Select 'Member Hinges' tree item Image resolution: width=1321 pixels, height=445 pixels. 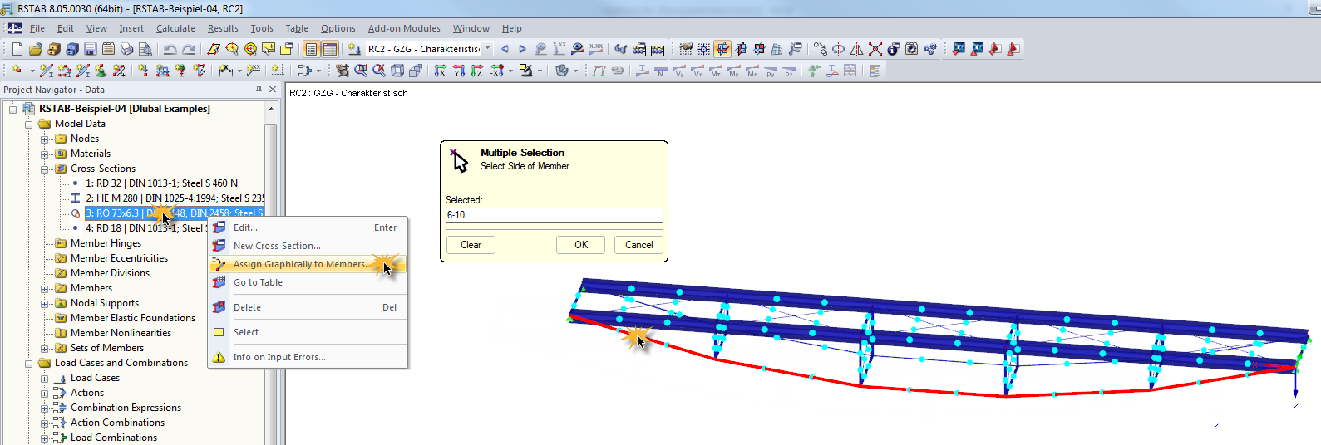coord(106,243)
